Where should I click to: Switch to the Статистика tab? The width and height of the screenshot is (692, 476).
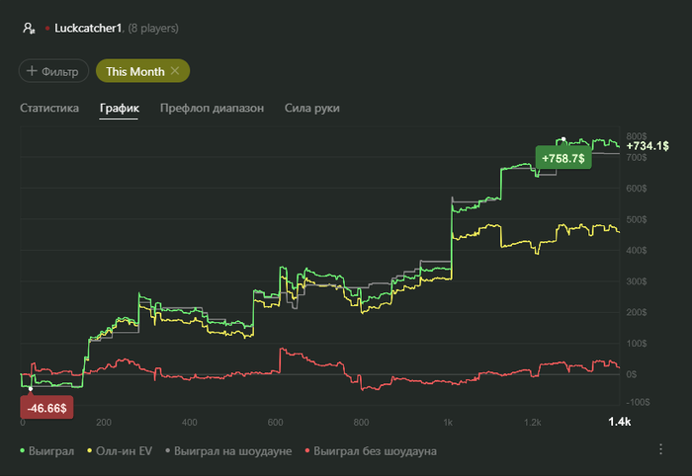tap(49, 108)
